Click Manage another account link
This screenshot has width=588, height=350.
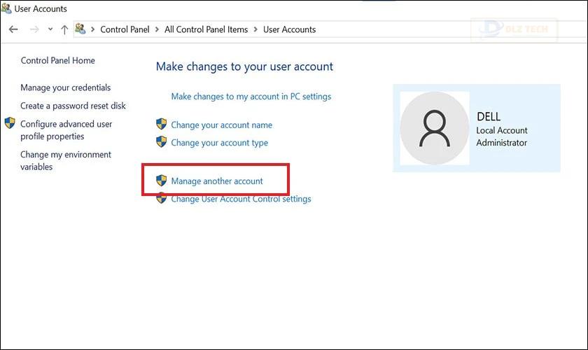[x=217, y=181]
